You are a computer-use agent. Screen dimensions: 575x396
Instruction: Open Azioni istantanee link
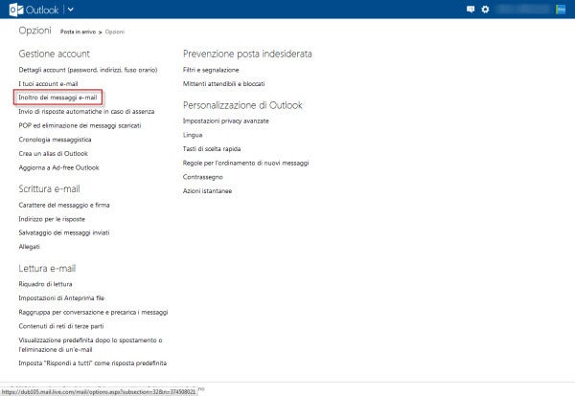[x=207, y=191]
